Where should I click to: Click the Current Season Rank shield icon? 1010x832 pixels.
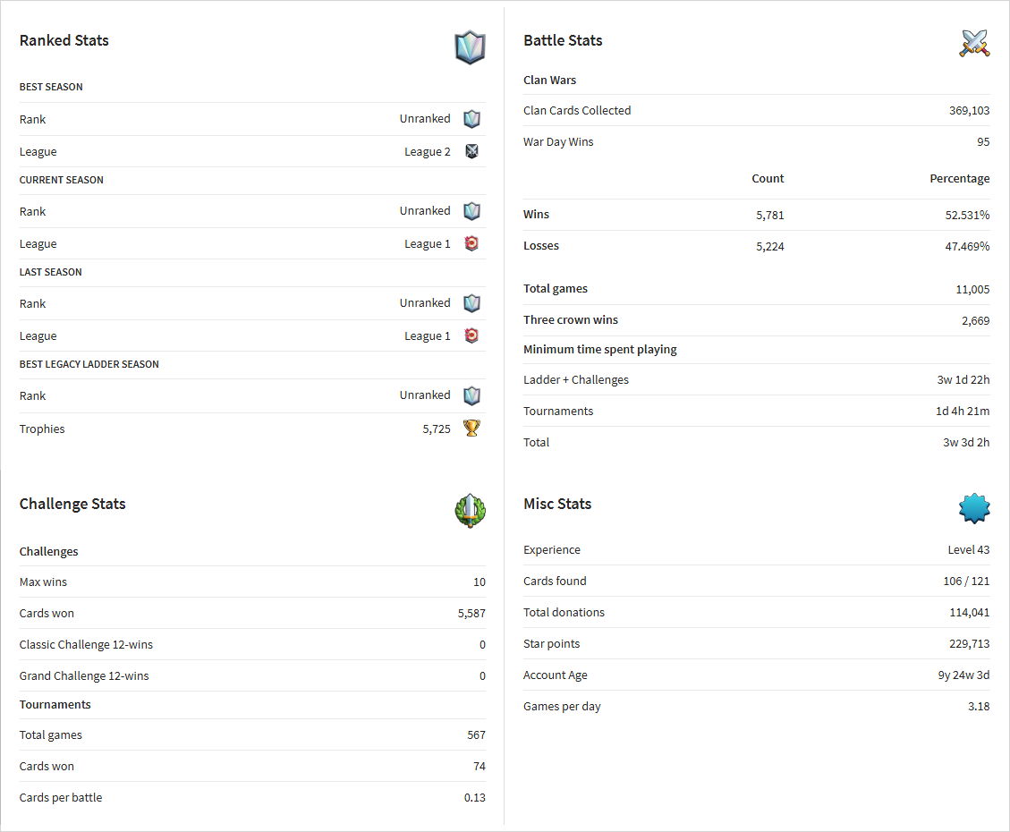(x=471, y=211)
